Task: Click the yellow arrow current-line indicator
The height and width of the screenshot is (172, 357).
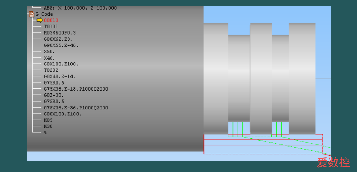Action: [40, 20]
